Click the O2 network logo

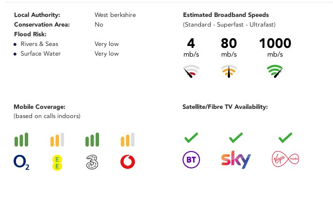[x=21, y=162]
